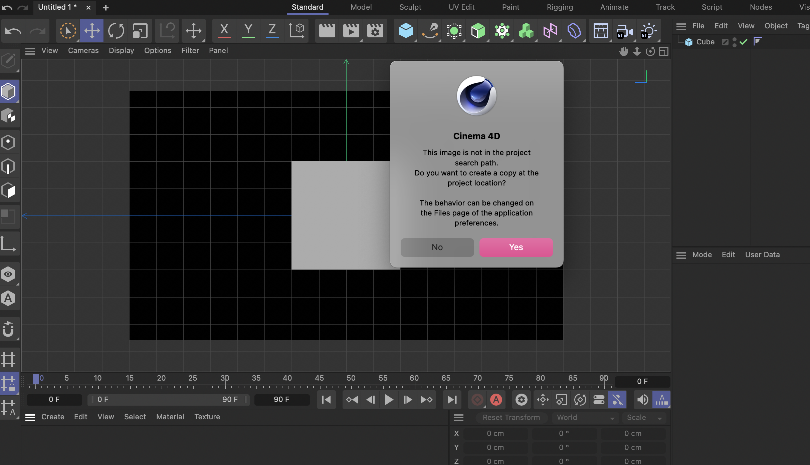Click No in the Cinema 4D dialog
The width and height of the screenshot is (810, 465).
[437, 247]
